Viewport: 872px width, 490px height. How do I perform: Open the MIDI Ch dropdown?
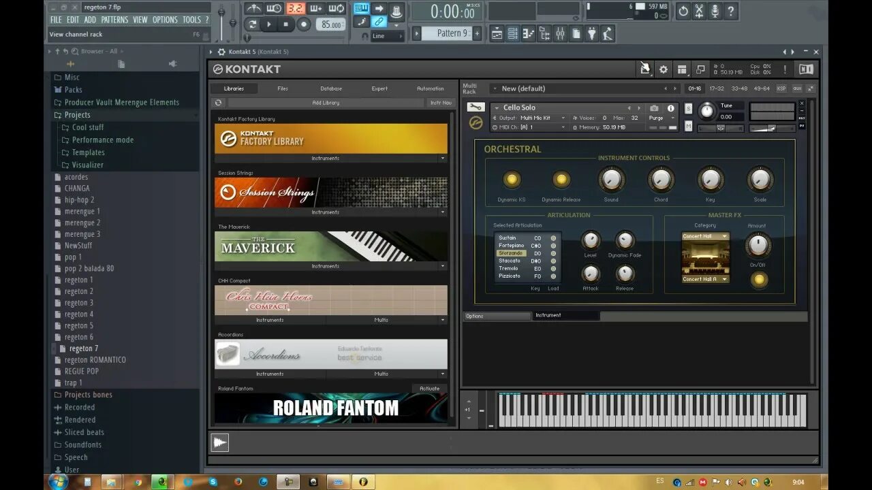(529, 127)
